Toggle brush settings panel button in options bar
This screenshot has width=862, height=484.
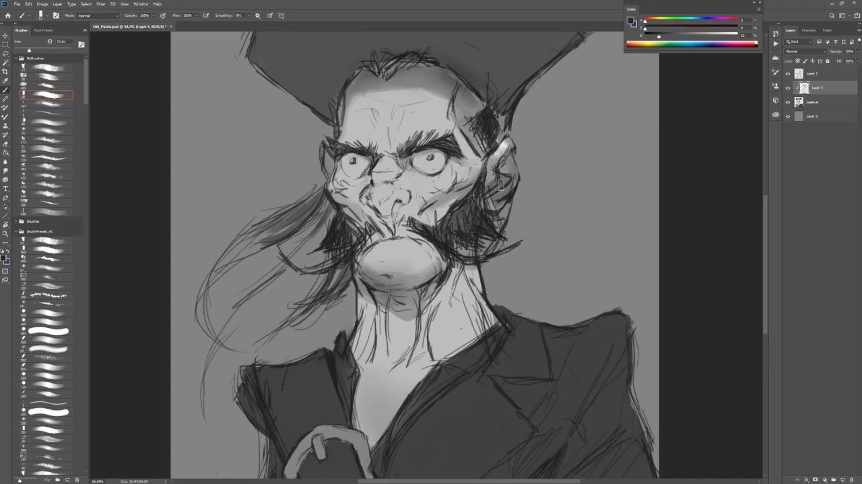pos(56,15)
